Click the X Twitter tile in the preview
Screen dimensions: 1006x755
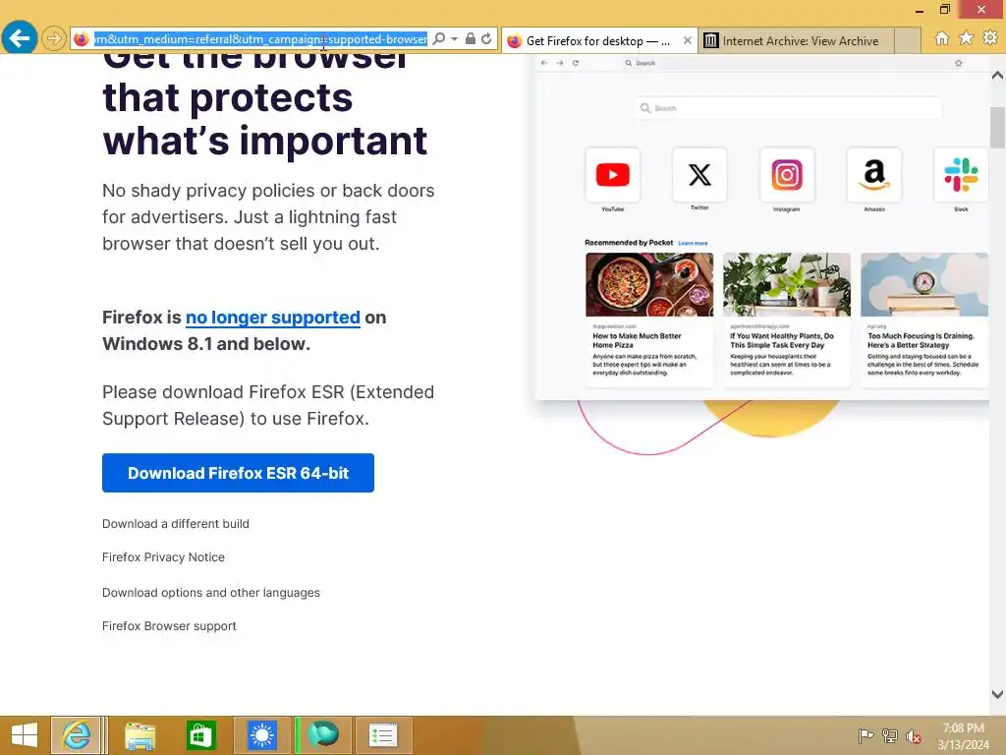pyautogui.click(x=699, y=175)
